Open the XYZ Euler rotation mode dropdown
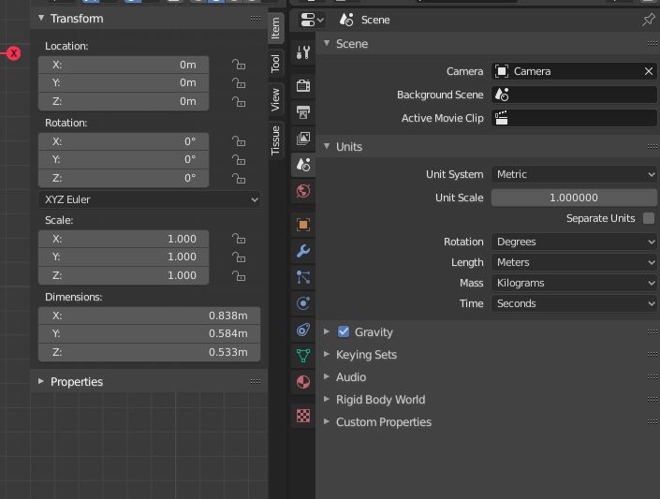Screen dimensions: 660x499 click(149, 199)
